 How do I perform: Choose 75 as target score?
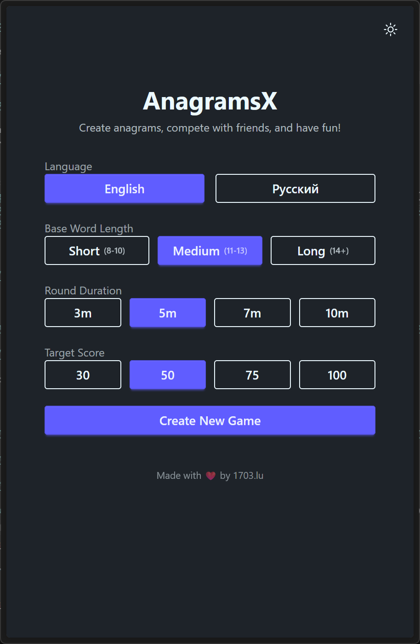point(252,375)
